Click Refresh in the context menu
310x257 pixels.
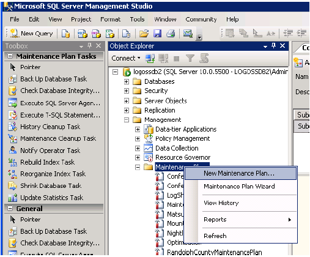point(240,236)
